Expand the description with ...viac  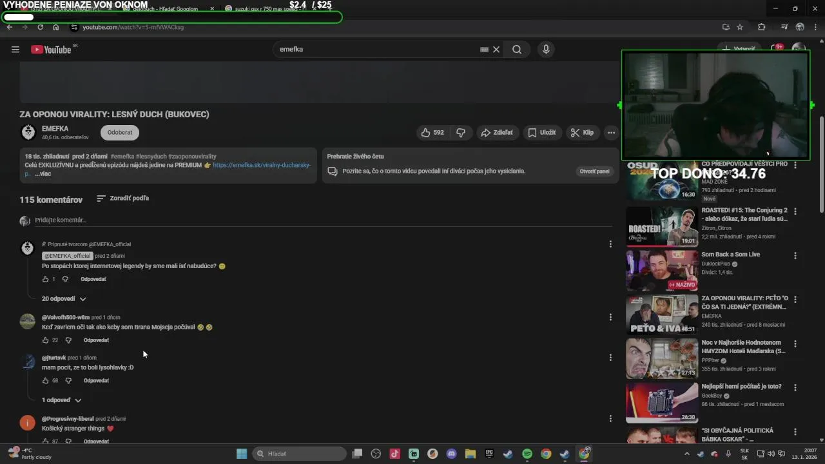click(43, 174)
